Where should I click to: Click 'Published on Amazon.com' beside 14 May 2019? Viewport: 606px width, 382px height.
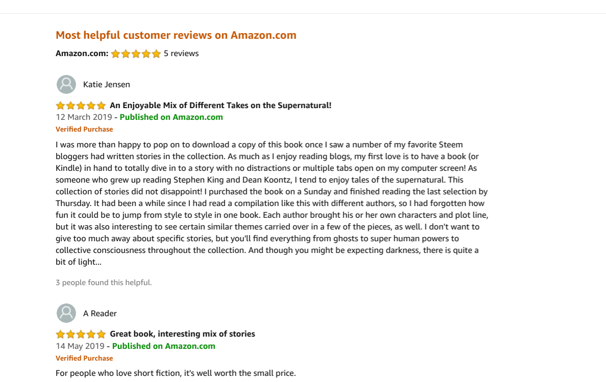[x=163, y=346]
